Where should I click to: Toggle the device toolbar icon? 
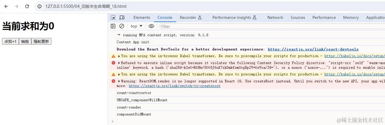click(122, 17)
